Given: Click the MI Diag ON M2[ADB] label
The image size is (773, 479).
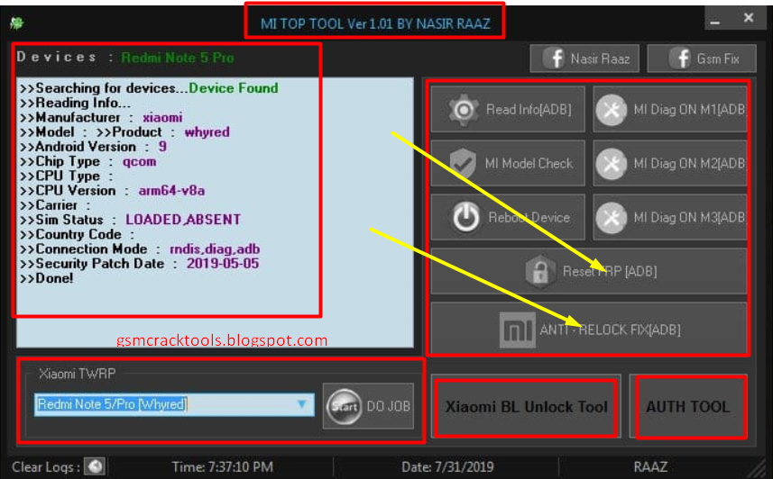Looking at the screenshot, I should [x=690, y=164].
